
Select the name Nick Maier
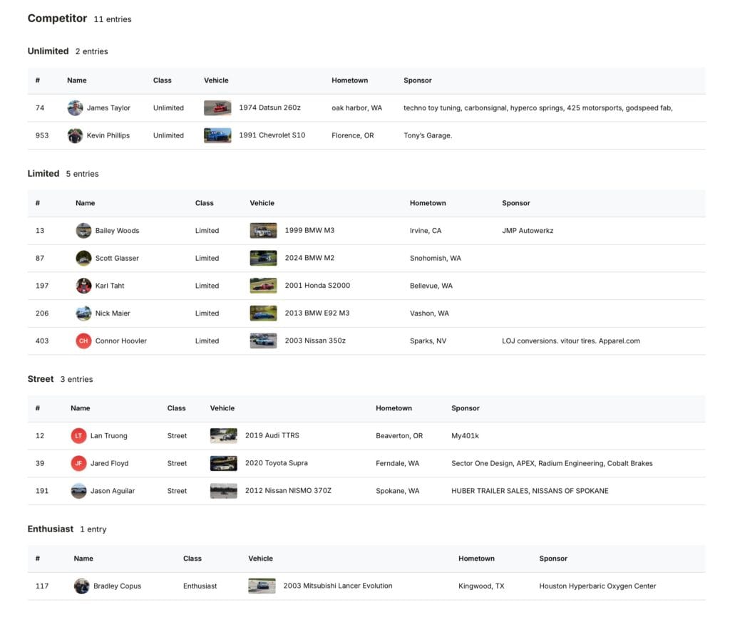coord(113,313)
